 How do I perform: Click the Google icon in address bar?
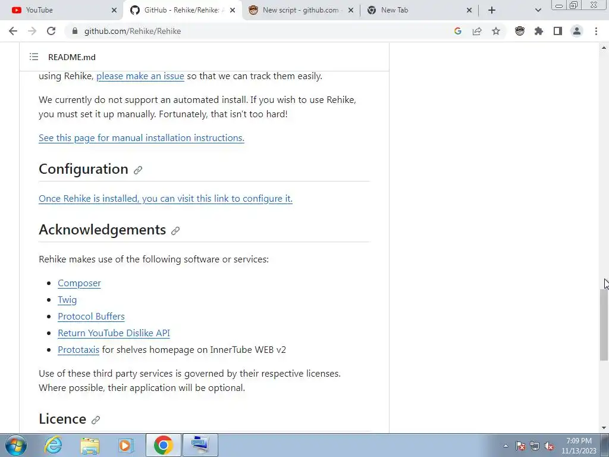click(457, 31)
